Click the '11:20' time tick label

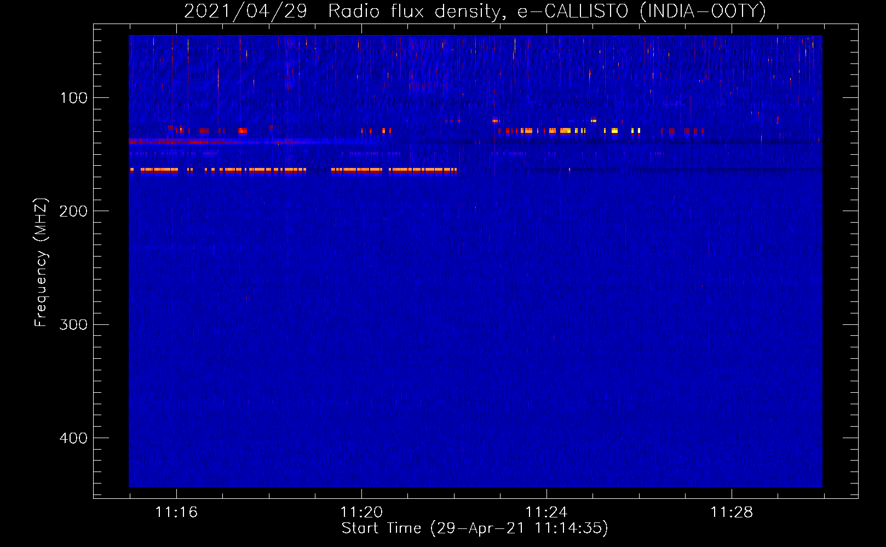click(361, 513)
